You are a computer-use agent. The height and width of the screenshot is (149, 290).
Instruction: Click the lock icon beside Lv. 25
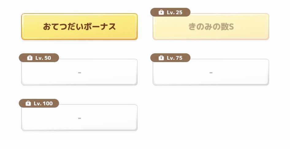(161, 12)
